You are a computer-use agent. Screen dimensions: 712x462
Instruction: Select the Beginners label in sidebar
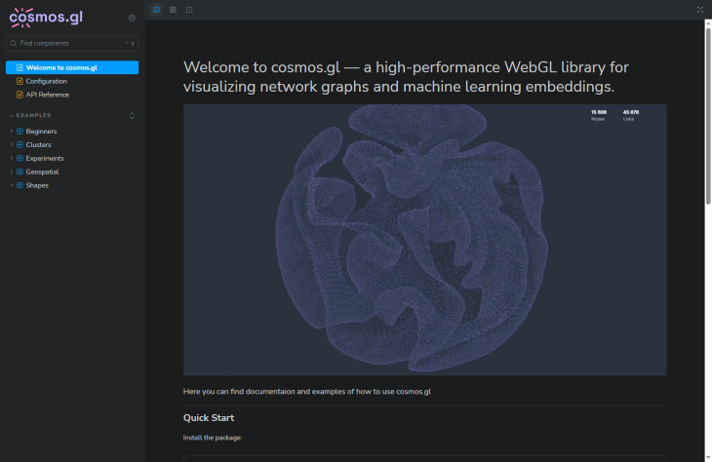coord(41,132)
